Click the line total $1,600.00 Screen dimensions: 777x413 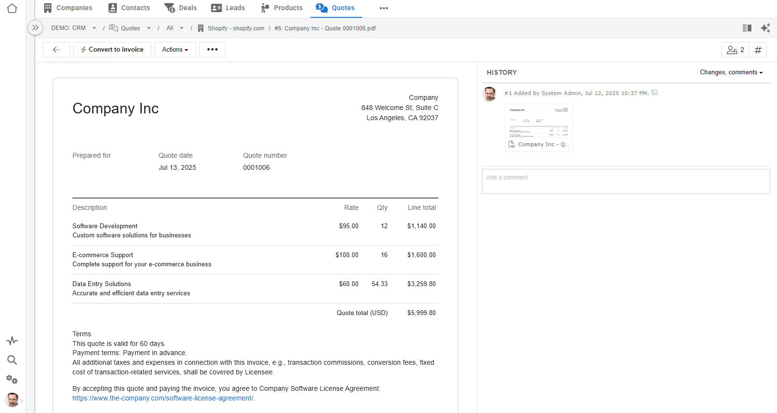point(422,255)
